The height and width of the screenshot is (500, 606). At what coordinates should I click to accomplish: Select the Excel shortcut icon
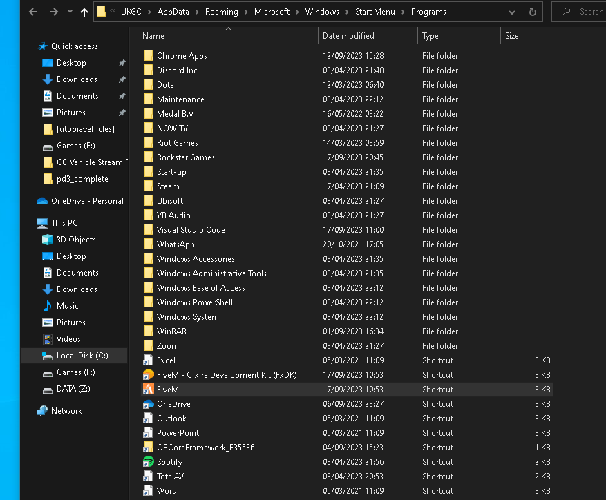click(148, 360)
